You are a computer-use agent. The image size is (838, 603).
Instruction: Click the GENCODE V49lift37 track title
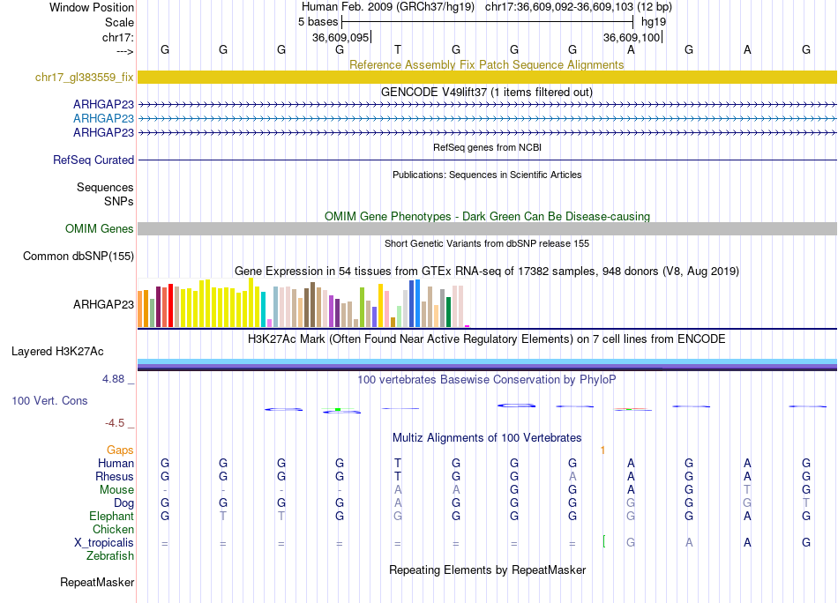[x=486, y=92]
